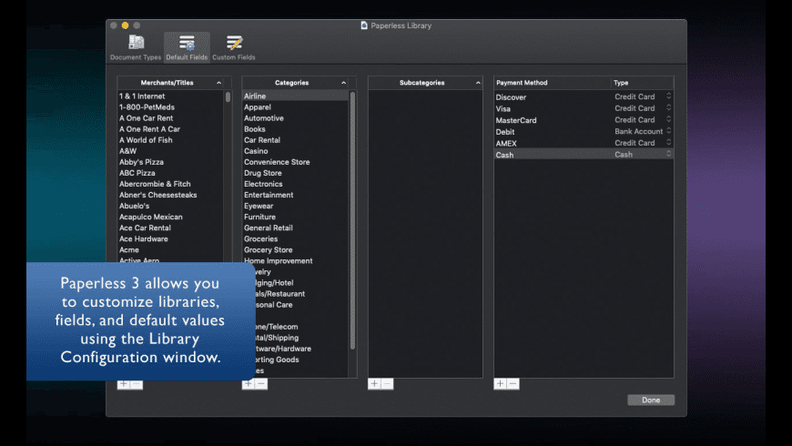The width and height of the screenshot is (792, 446).
Task: Add a new category with plus button
Action: point(248,384)
